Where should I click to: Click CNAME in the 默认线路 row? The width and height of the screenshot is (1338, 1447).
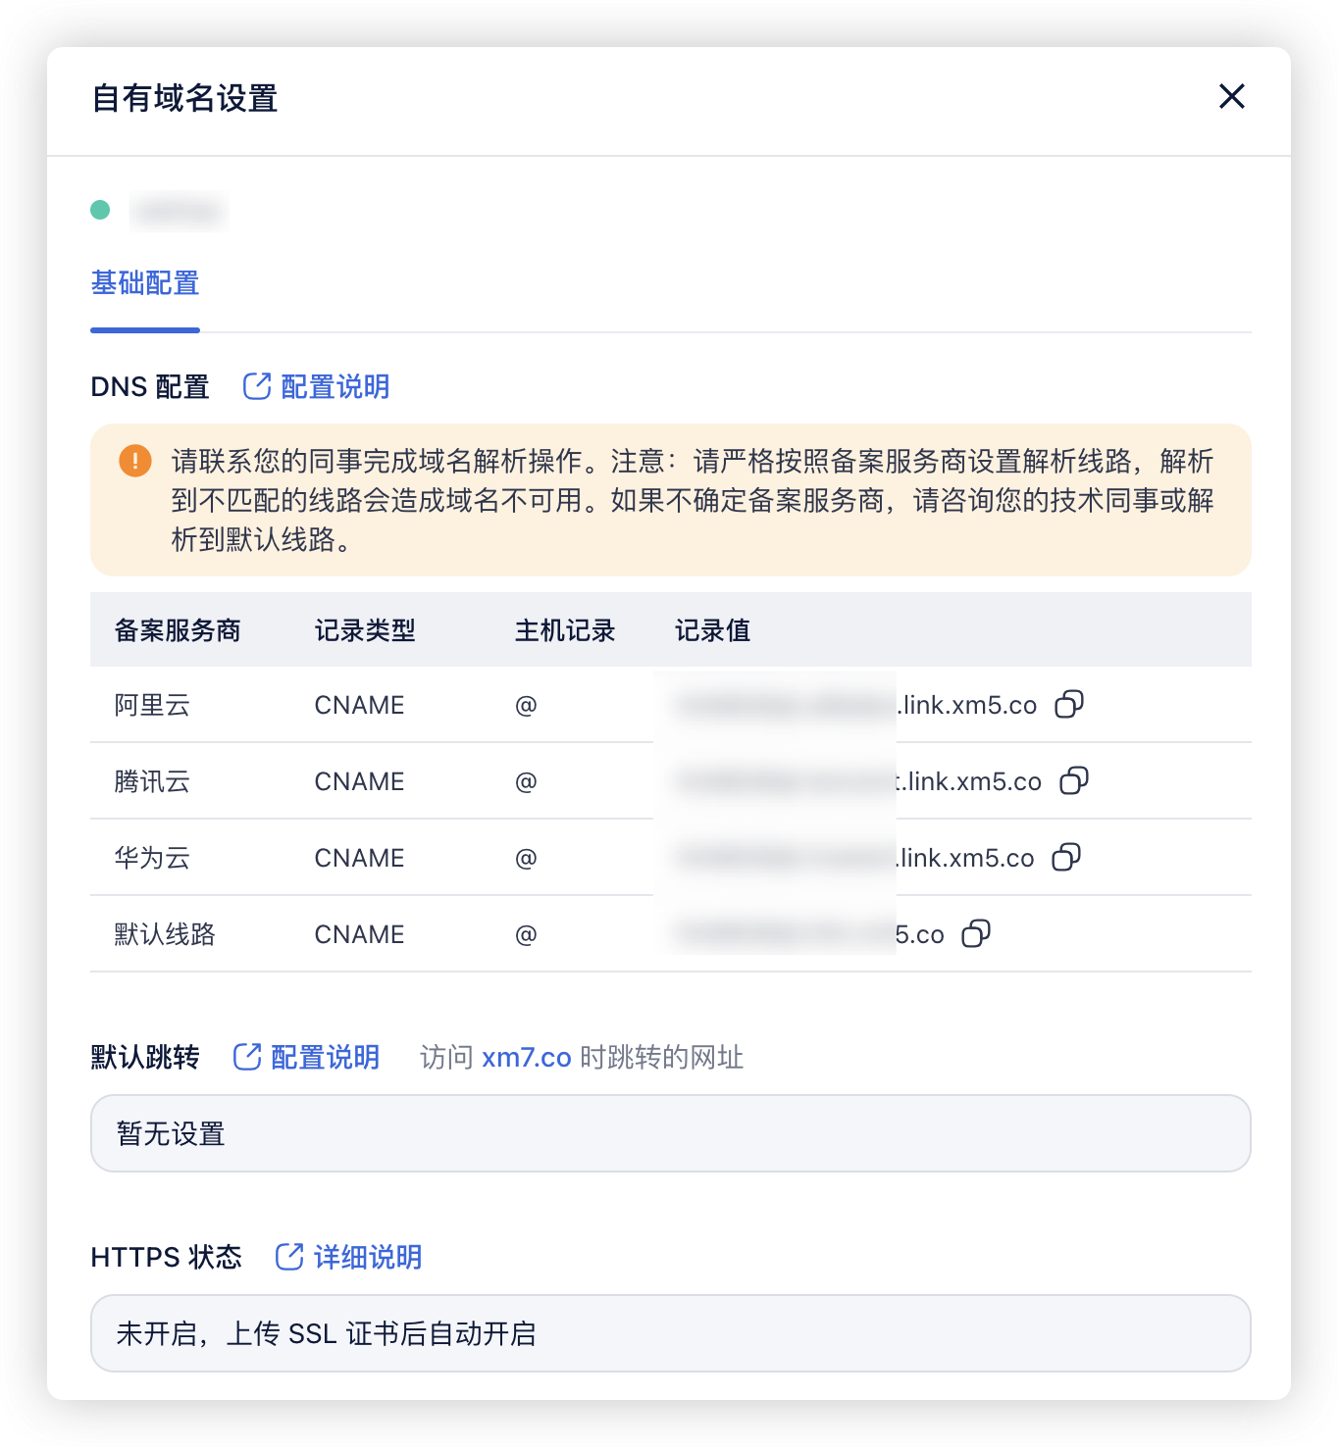(359, 934)
